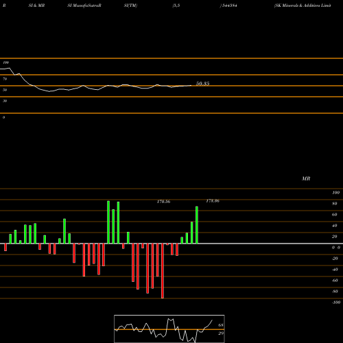343x343 pixels.
Task: Click the lone 'B' header letter
Action: 4,5
